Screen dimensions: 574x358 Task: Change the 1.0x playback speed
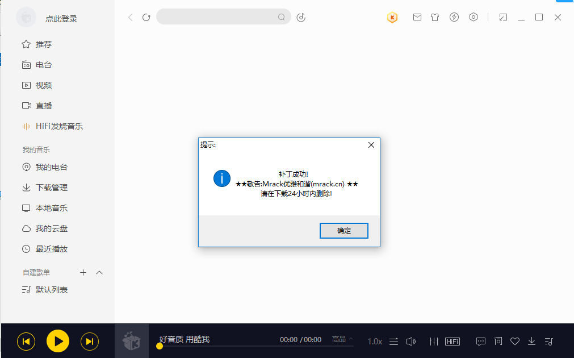pyautogui.click(x=375, y=342)
